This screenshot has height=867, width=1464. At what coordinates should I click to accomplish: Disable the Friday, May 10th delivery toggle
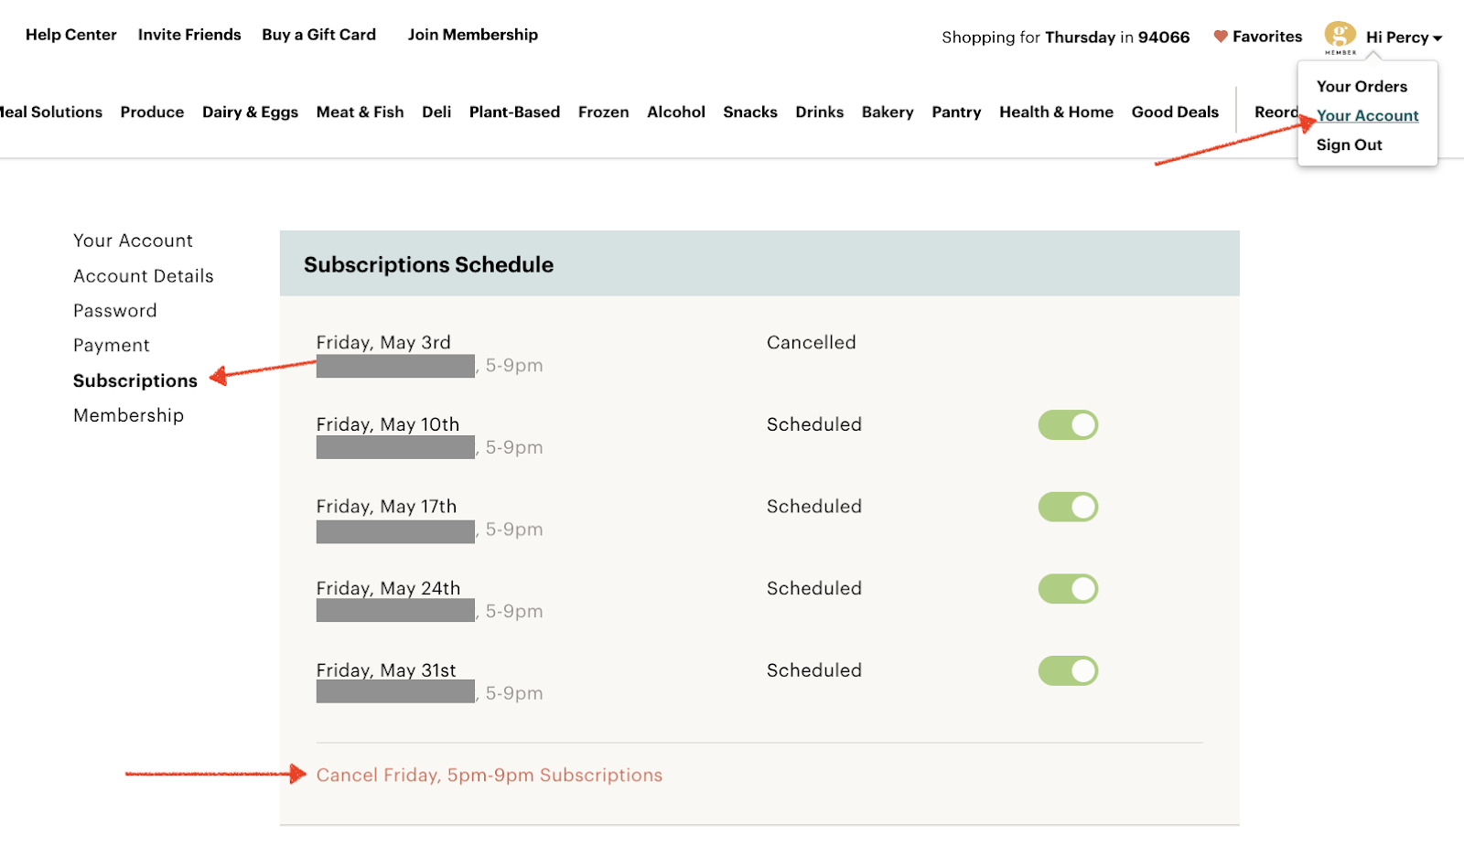(x=1067, y=425)
